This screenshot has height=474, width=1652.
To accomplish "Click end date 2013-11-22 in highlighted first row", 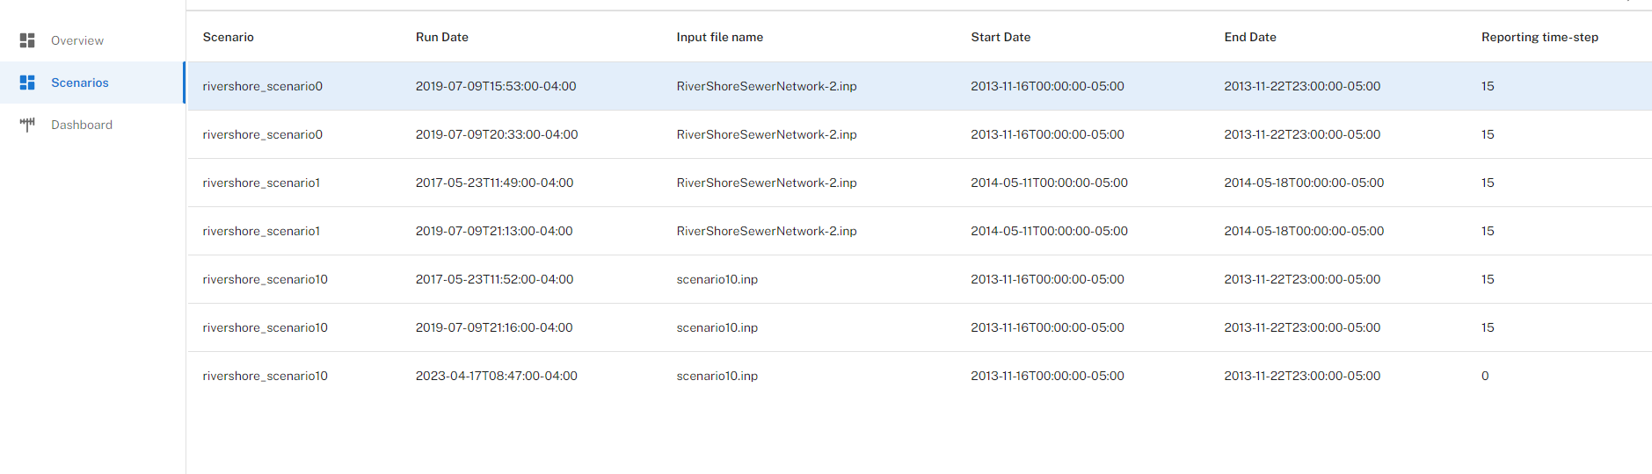I will [x=1302, y=86].
